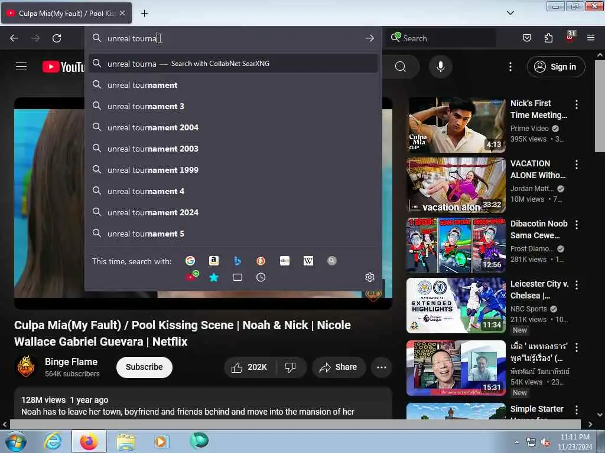The width and height of the screenshot is (605, 453).
Task: Search with the gray magnifier engine icon
Action: [x=332, y=261]
